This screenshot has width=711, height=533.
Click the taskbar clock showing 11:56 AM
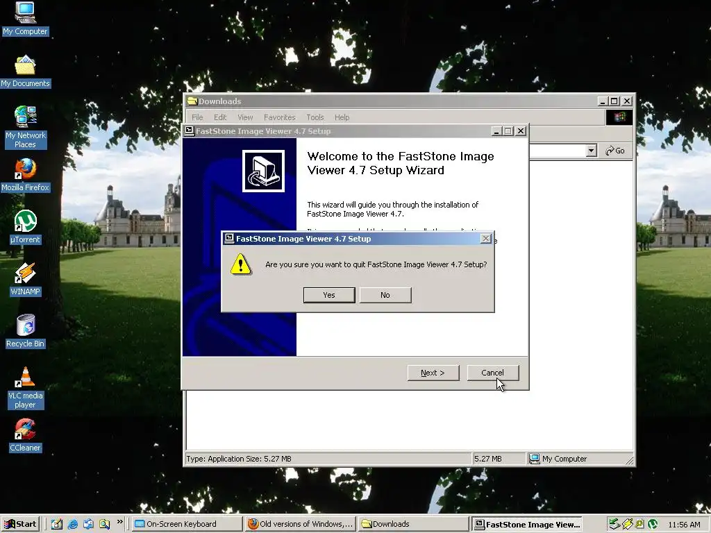click(x=684, y=525)
